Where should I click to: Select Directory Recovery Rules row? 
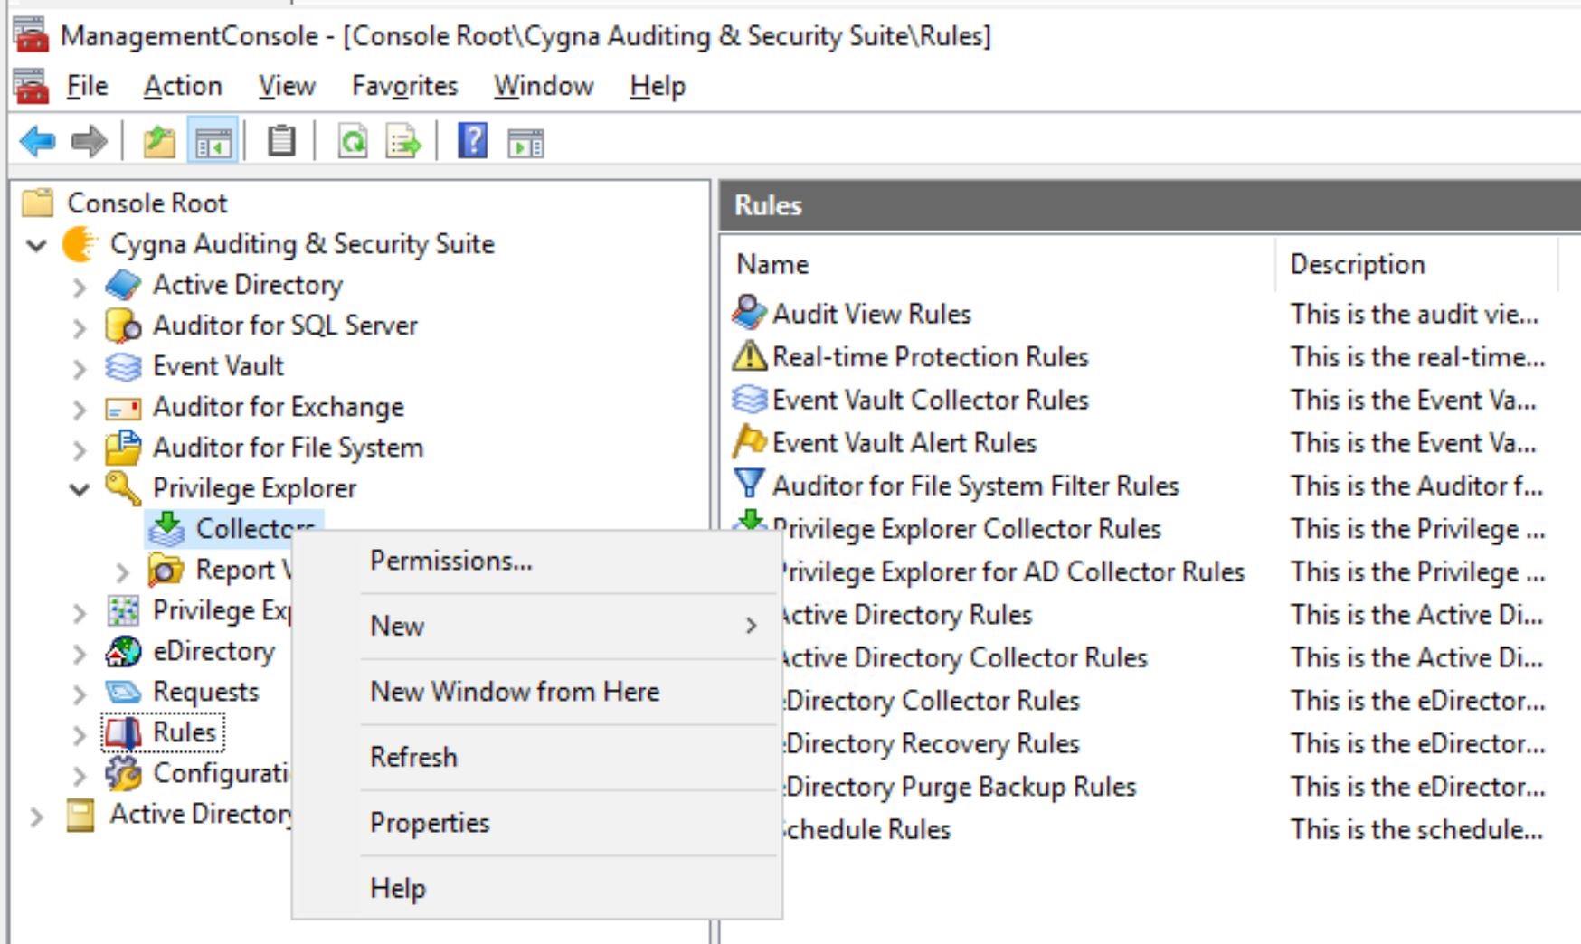click(x=931, y=743)
